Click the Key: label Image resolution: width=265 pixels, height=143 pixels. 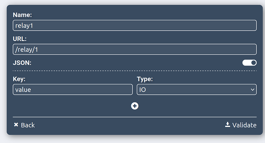[19, 79]
